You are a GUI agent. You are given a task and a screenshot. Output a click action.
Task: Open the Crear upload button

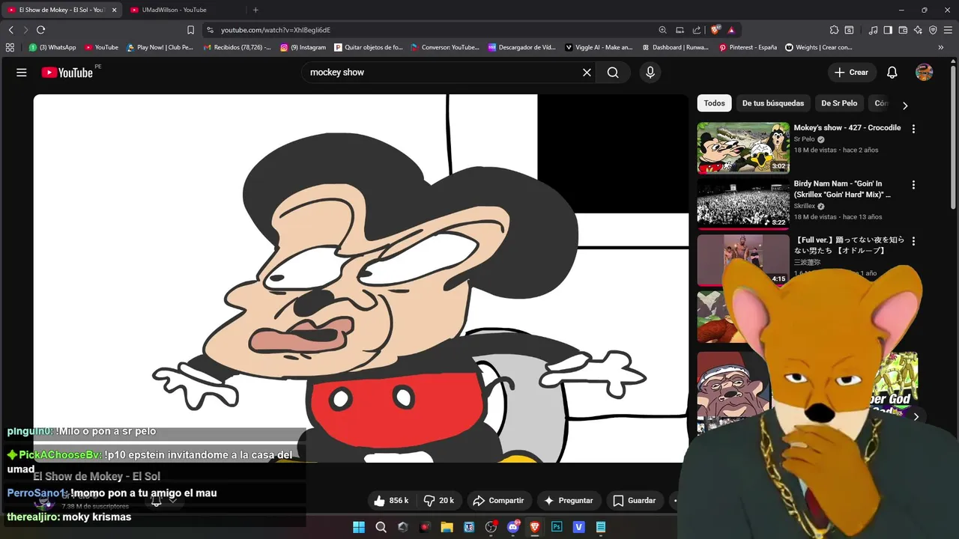[851, 73]
